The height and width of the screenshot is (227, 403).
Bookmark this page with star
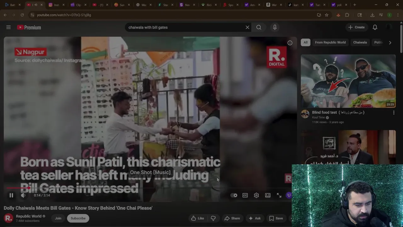327,15
